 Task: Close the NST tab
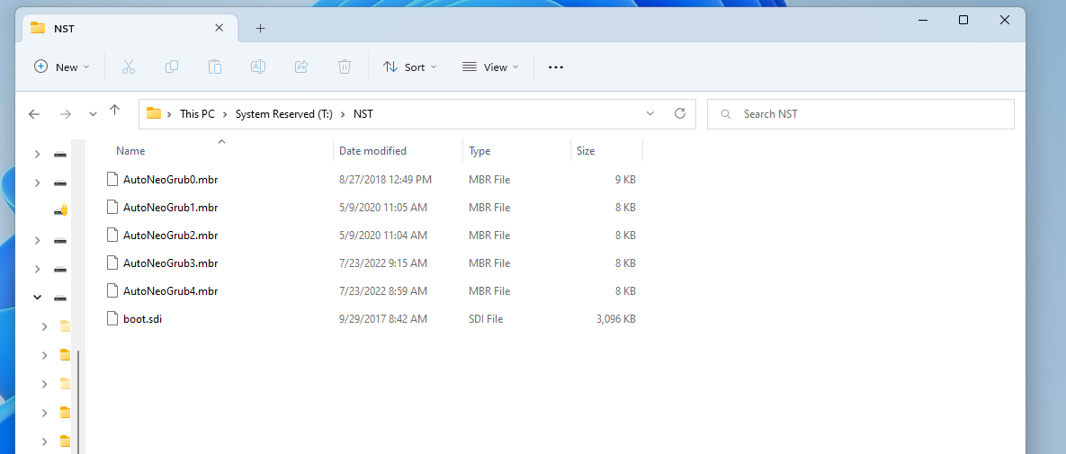coord(219,28)
